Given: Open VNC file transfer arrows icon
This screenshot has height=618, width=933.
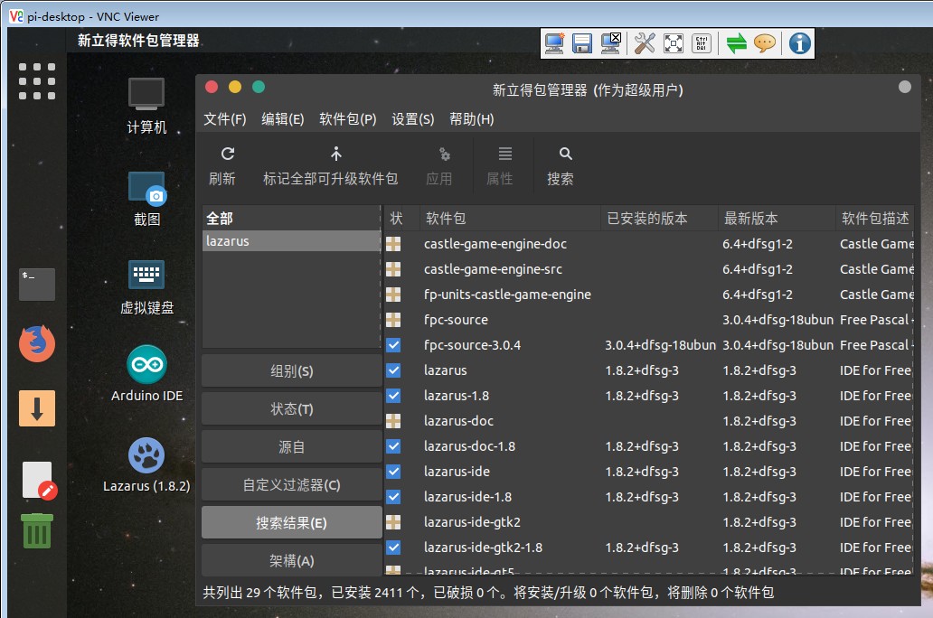Looking at the screenshot, I should coord(736,43).
